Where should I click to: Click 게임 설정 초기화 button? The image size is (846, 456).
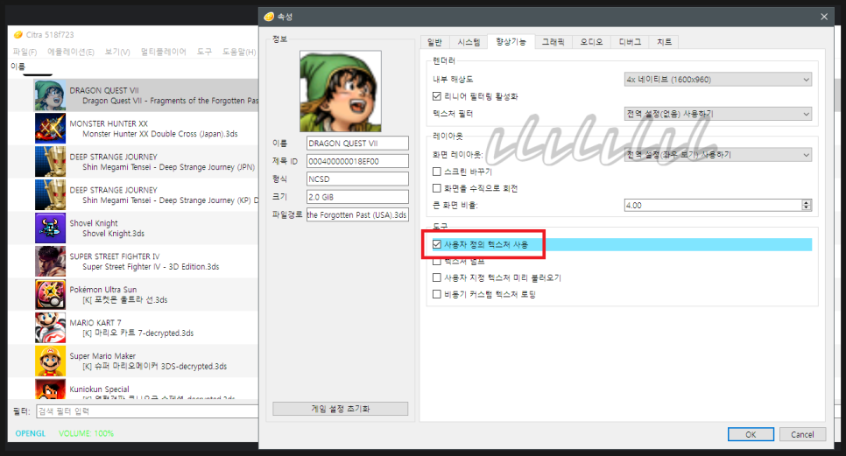[341, 409]
